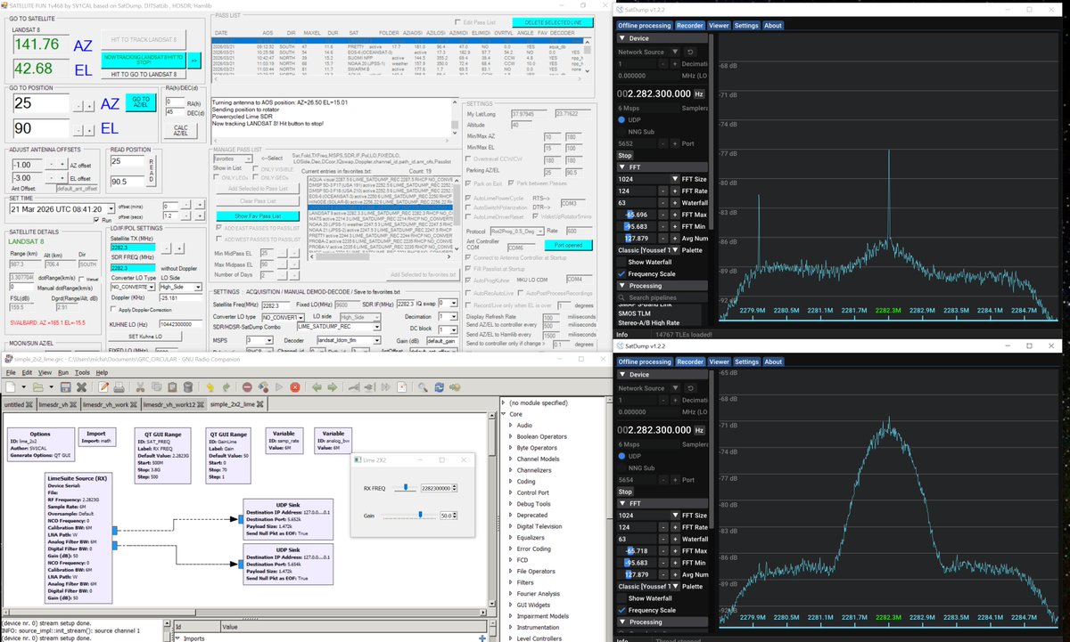Redo with the green arrow icon in GNU Radio
Viewport: 1070px width, 642px height.
226,387
